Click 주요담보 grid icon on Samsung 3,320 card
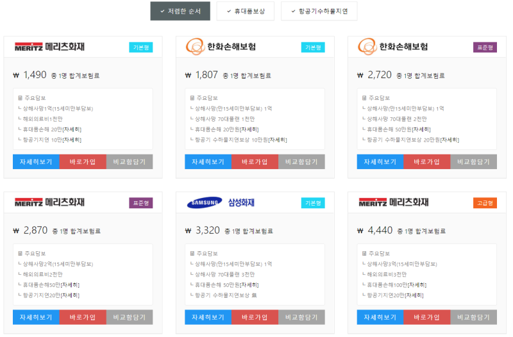 [x=192, y=254]
